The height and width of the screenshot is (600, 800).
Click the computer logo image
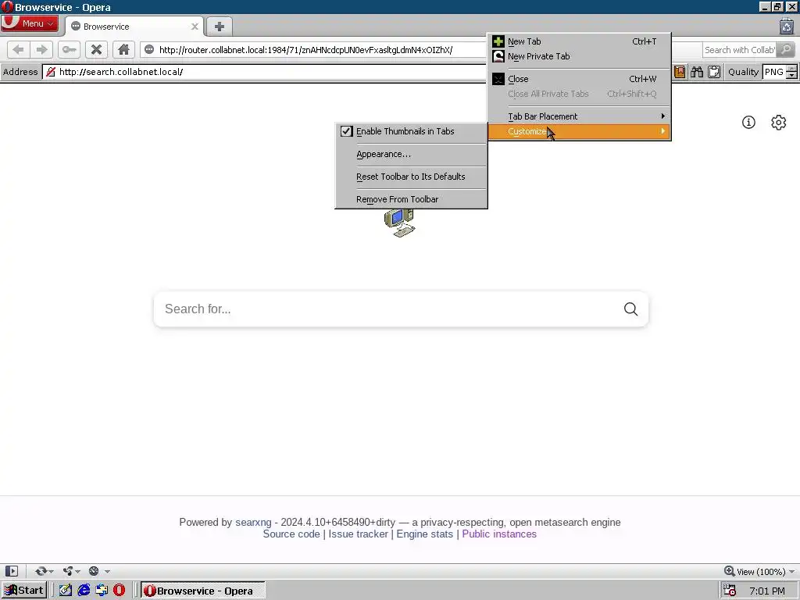(399, 223)
